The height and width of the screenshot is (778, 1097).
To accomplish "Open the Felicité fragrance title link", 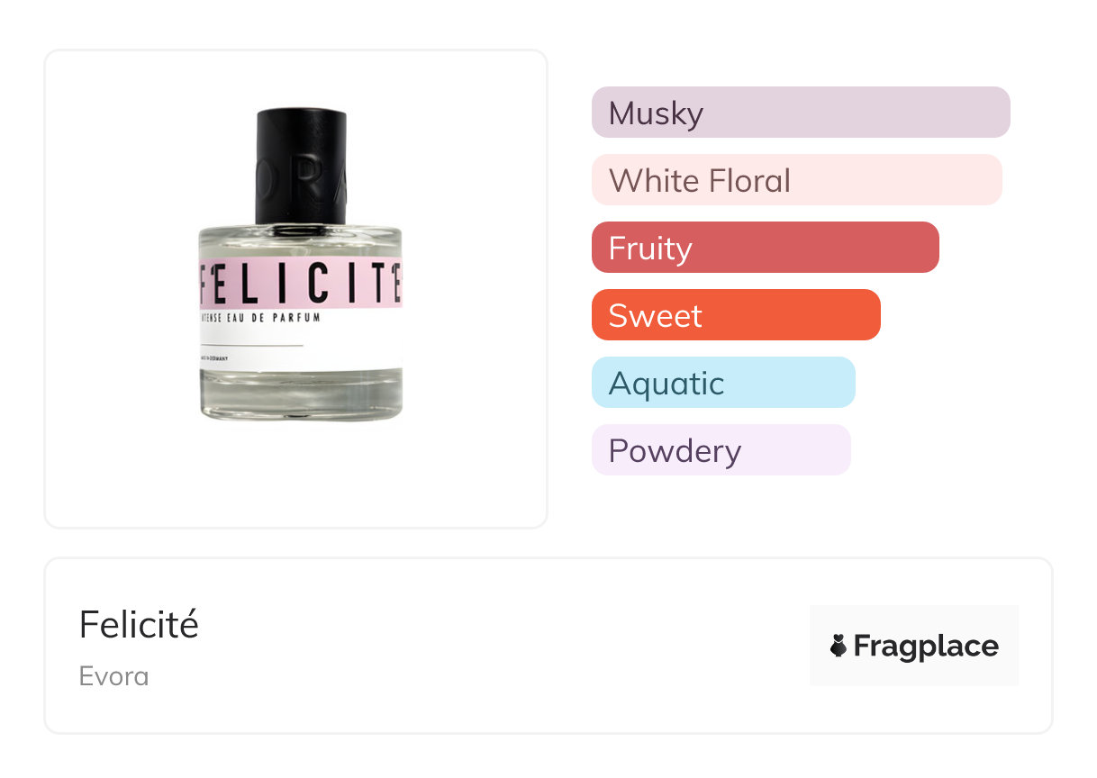I will pyautogui.click(x=139, y=624).
